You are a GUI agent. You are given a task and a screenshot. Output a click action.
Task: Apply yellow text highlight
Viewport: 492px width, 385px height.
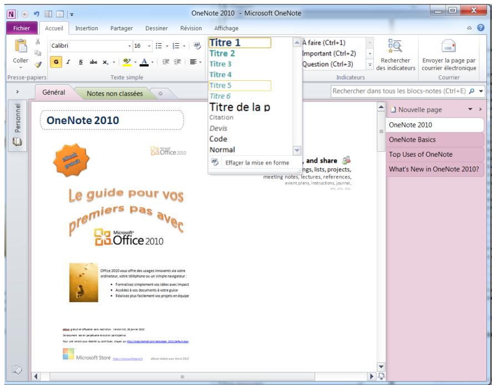127,62
